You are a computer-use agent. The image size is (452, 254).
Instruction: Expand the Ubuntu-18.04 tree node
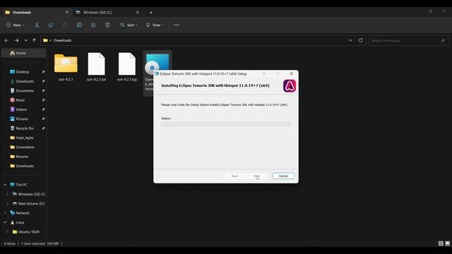tap(8, 232)
